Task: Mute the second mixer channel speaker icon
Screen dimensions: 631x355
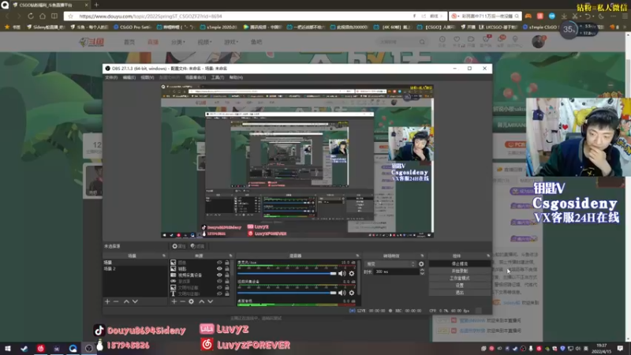Action: click(342, 293)
